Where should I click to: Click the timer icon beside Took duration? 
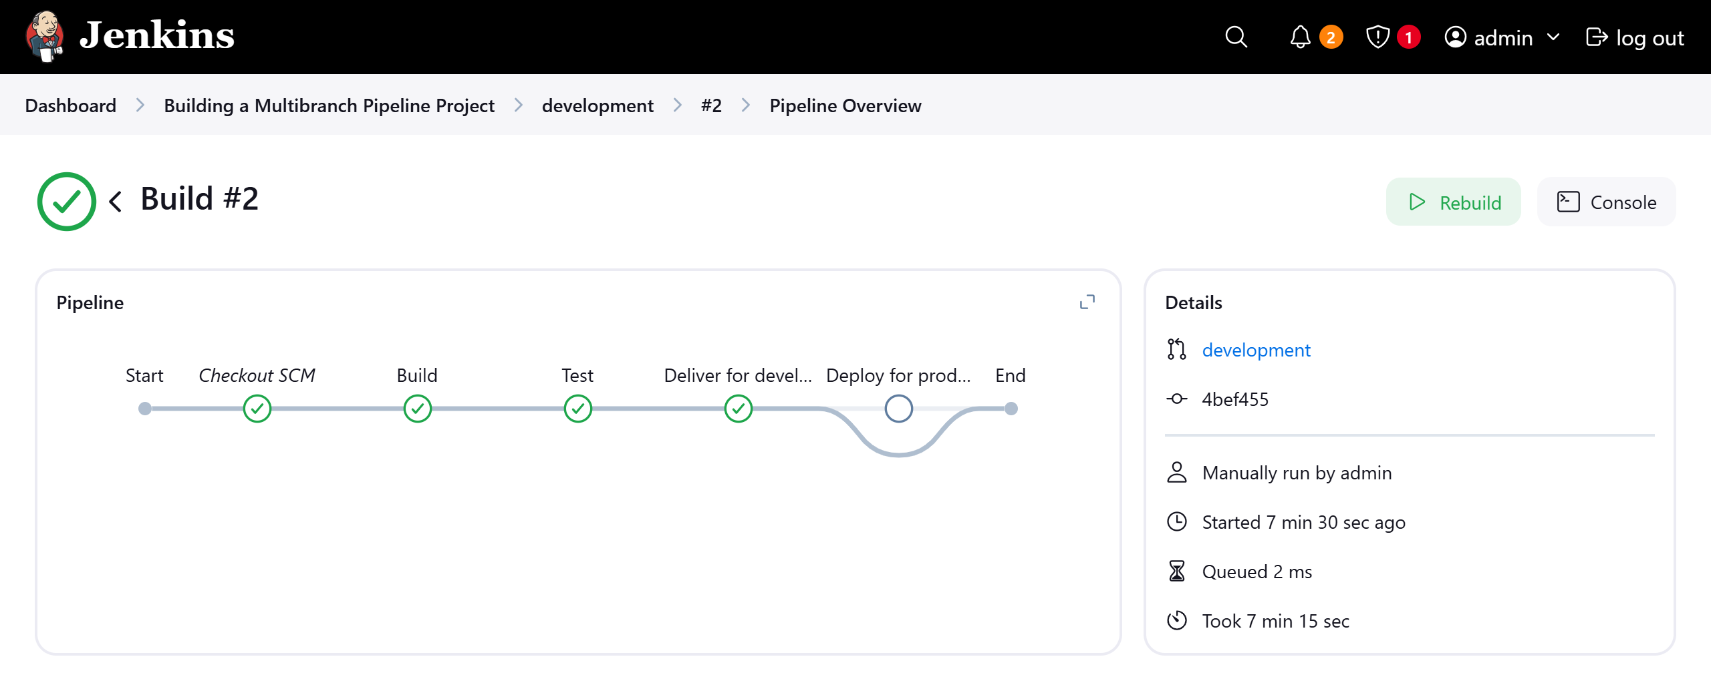pos(1176,621)
